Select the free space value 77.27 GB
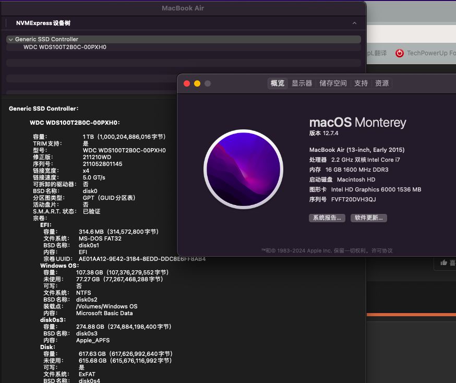456x383 pixels. click(x=119, y=279)
